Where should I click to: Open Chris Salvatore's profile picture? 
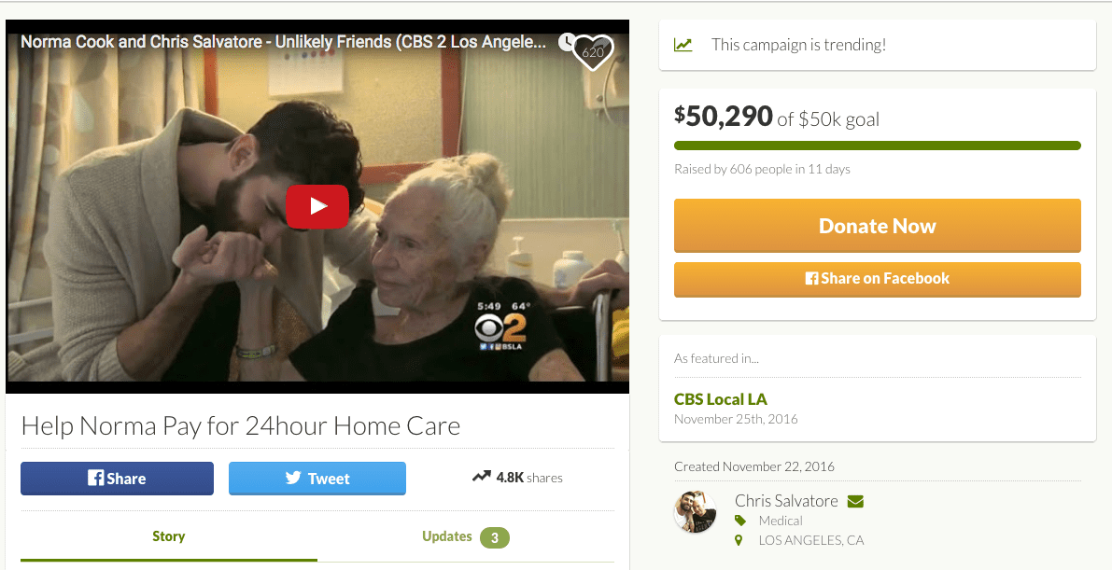[x=695, y=511]
